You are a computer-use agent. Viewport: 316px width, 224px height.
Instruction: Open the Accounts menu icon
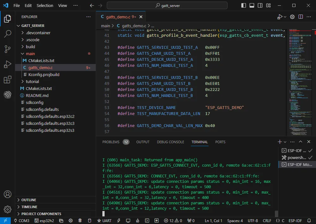tap(8, 194)
